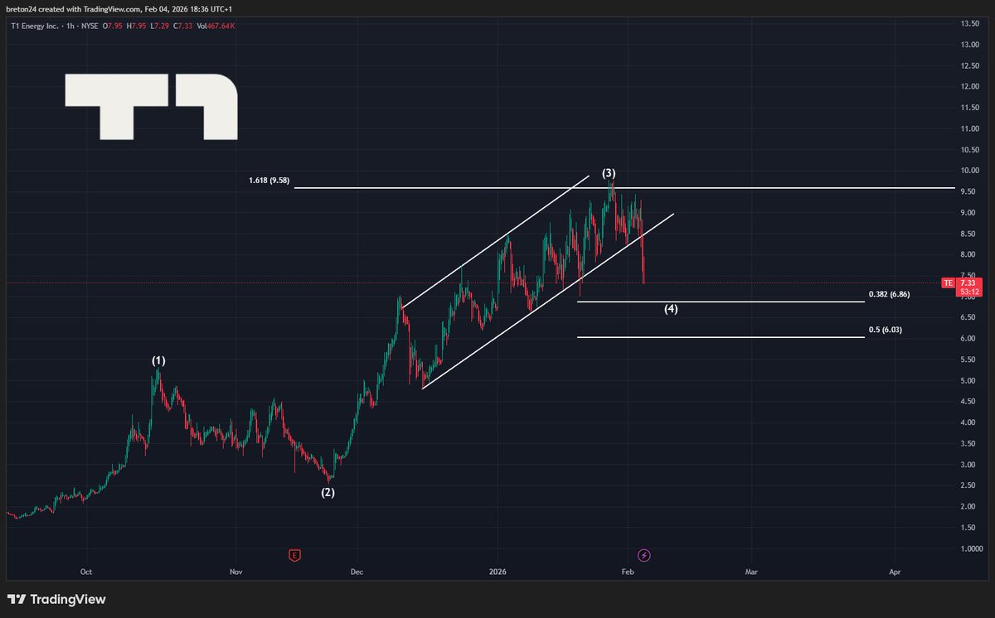Viewport: 995px width, 618px height.
Task: Click the TradingView logo at bottom left
Action: 56,599
